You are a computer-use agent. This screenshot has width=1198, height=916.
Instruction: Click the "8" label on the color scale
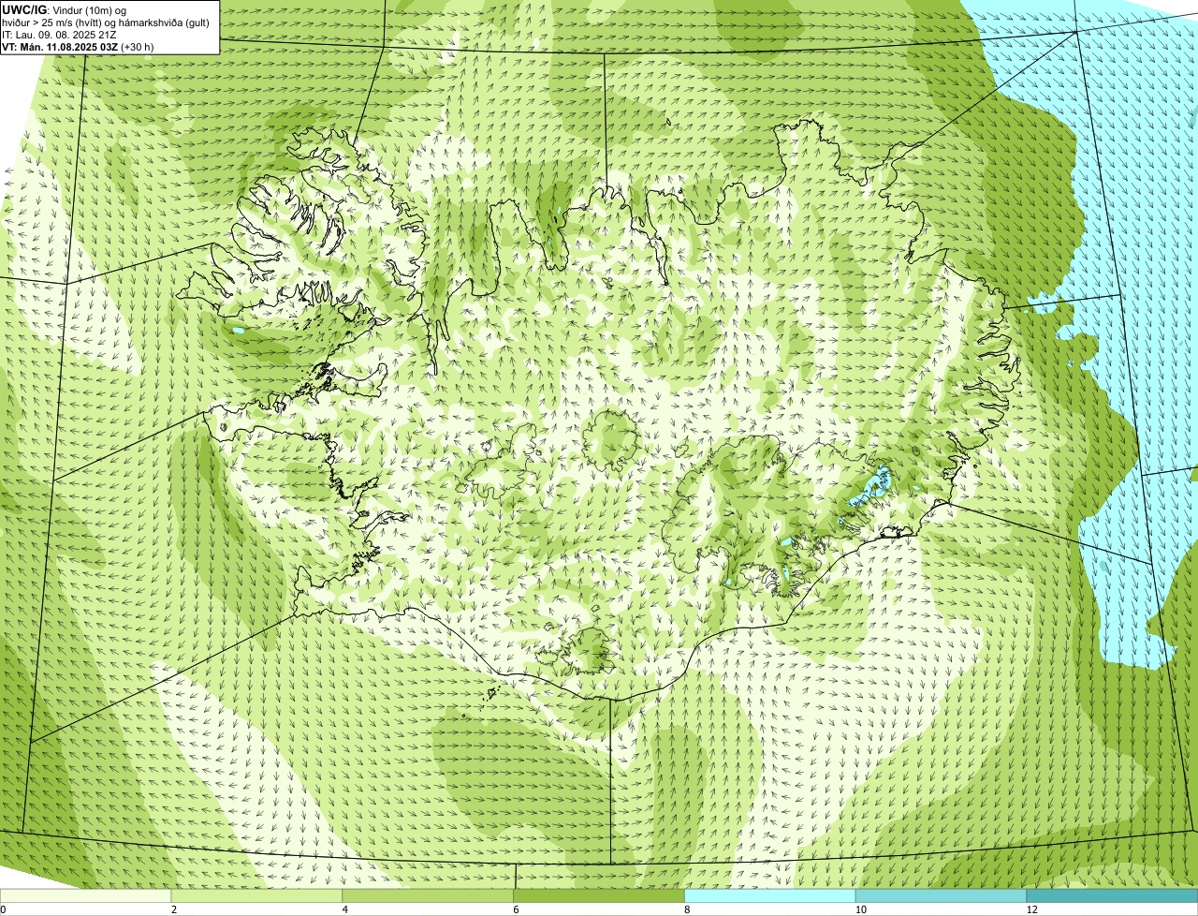(x=687, y=909)
